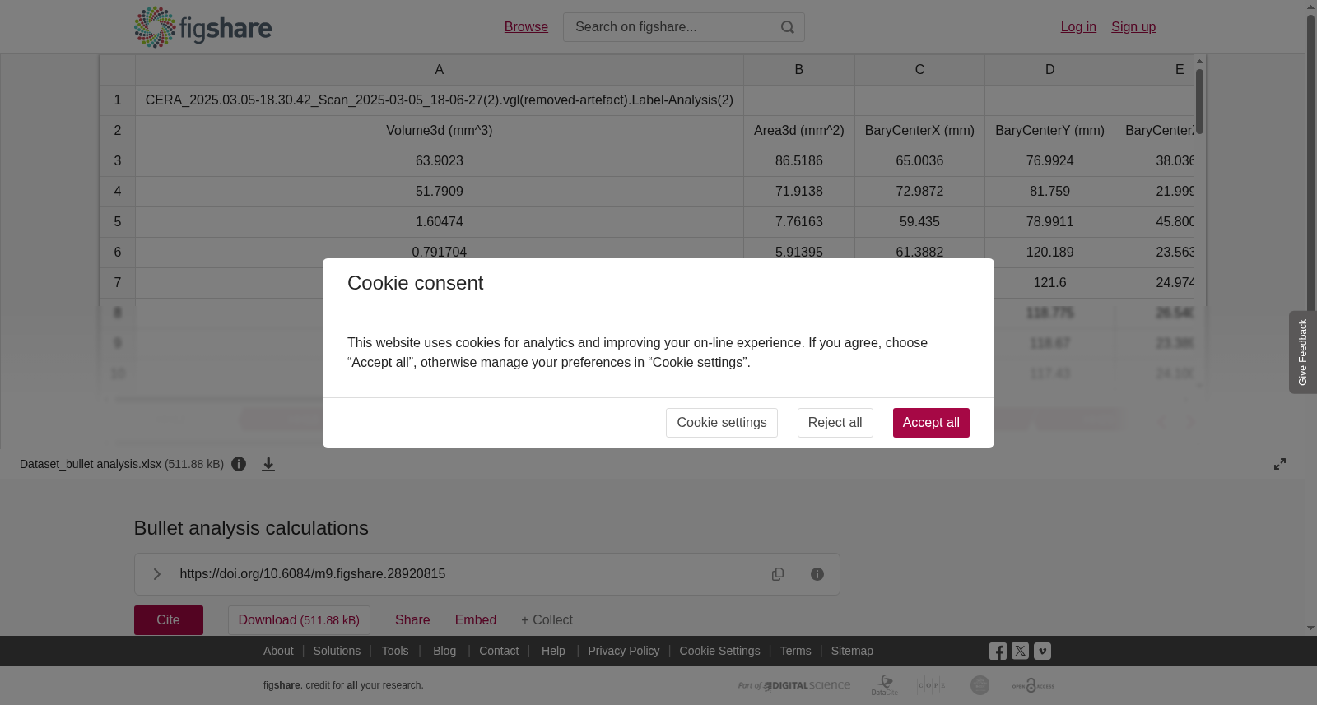The height and width of the screenshot is (705, 1317).
Task: Accept all cookies
Action: 931,423
